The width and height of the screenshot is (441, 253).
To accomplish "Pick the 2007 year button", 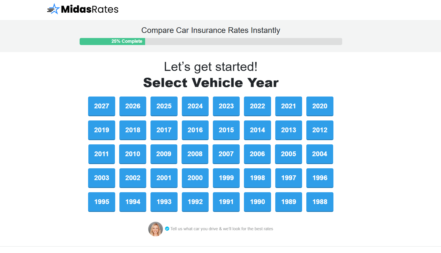I will (226, 154).
